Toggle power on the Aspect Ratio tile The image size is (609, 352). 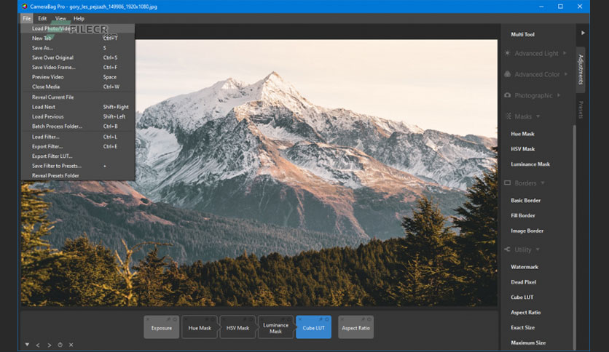tap(369, 319)
